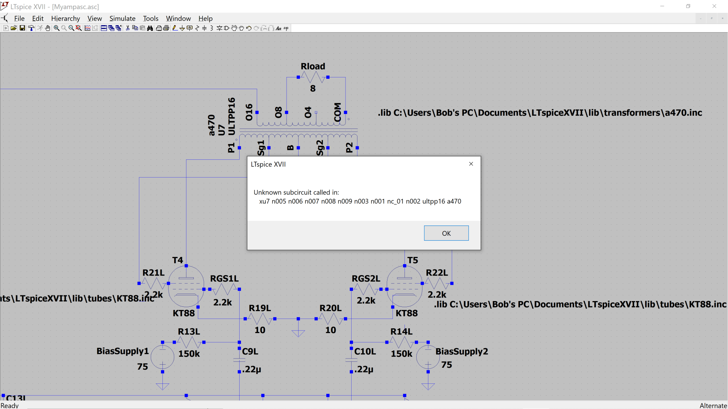Select the Place Component gate icon
The height and width of the screenshot is (409, 728).
point(226,28)
